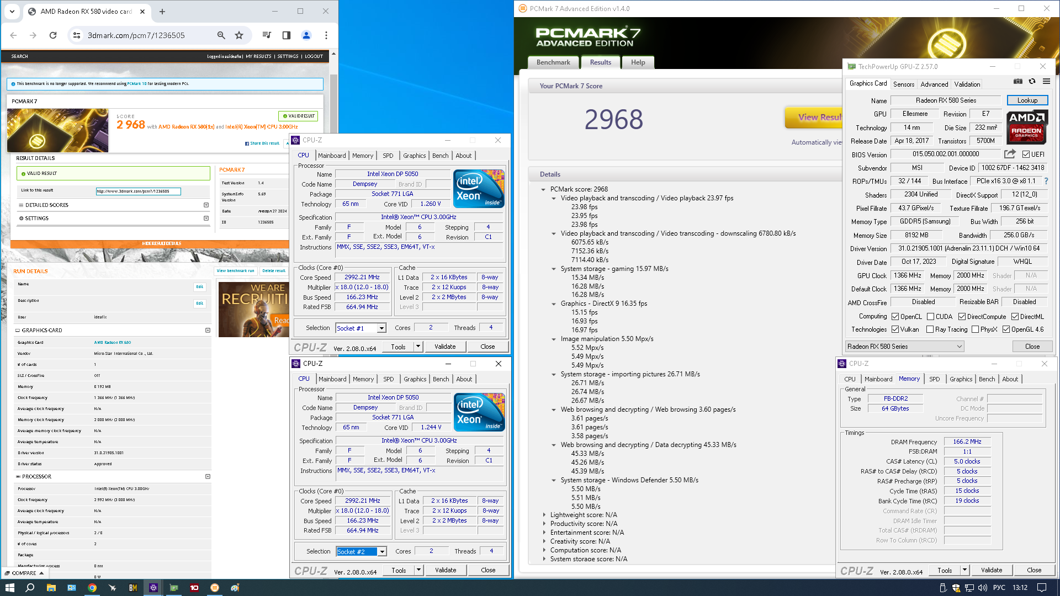
Task: Open GPU-Z hamburger menu
Action: (1046, 82)
